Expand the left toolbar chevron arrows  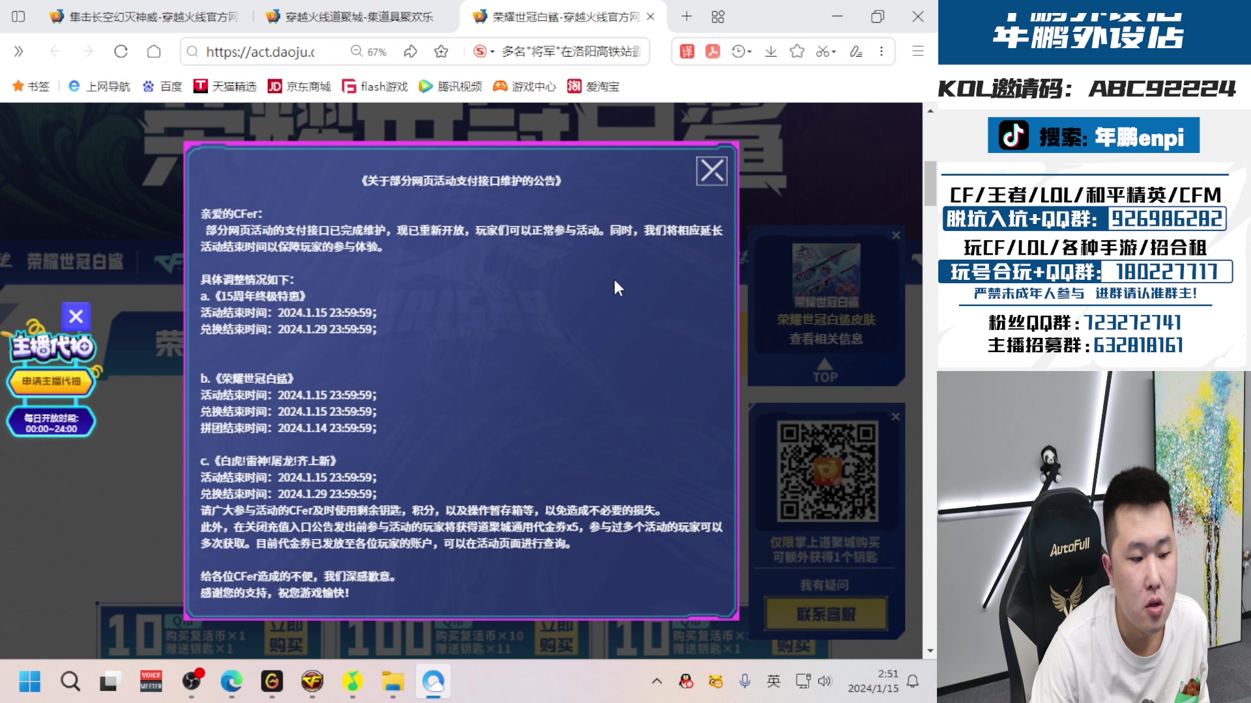18,51
